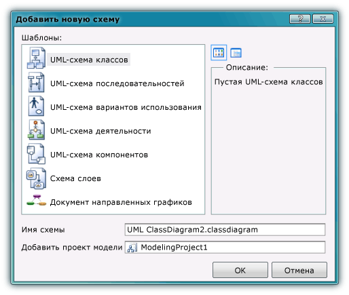Open the 'Добавить проект модели' combo box

(225, 248)
